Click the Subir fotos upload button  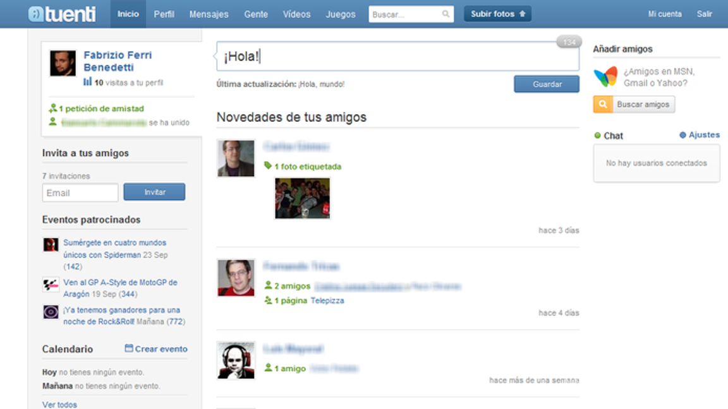point(497,13)
